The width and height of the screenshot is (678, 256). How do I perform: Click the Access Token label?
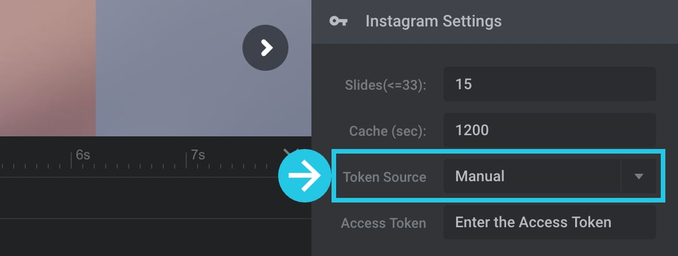coord(384,223)
